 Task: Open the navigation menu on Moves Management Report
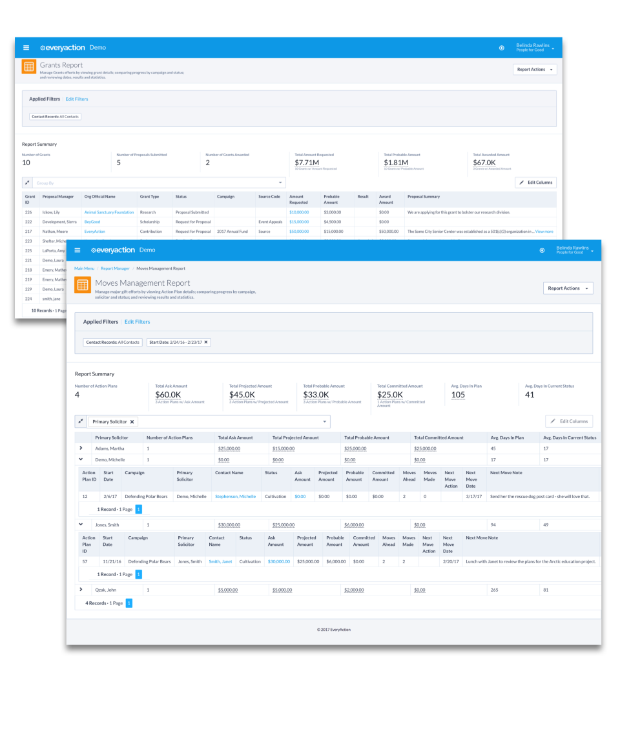point(77,250)
